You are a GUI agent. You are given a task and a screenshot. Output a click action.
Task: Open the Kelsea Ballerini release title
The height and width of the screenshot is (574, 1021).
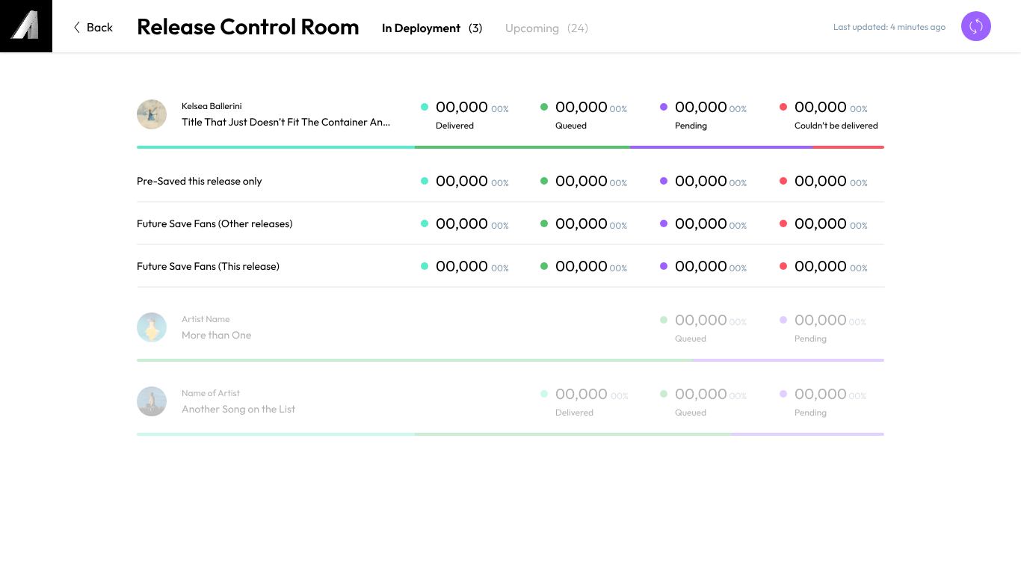click(x=286, y=122)
